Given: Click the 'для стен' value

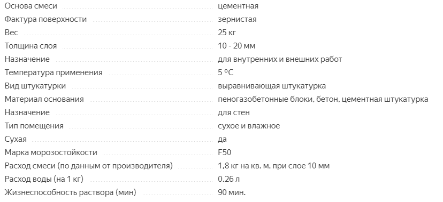Looking at the screenshot, I should [234, 112].
